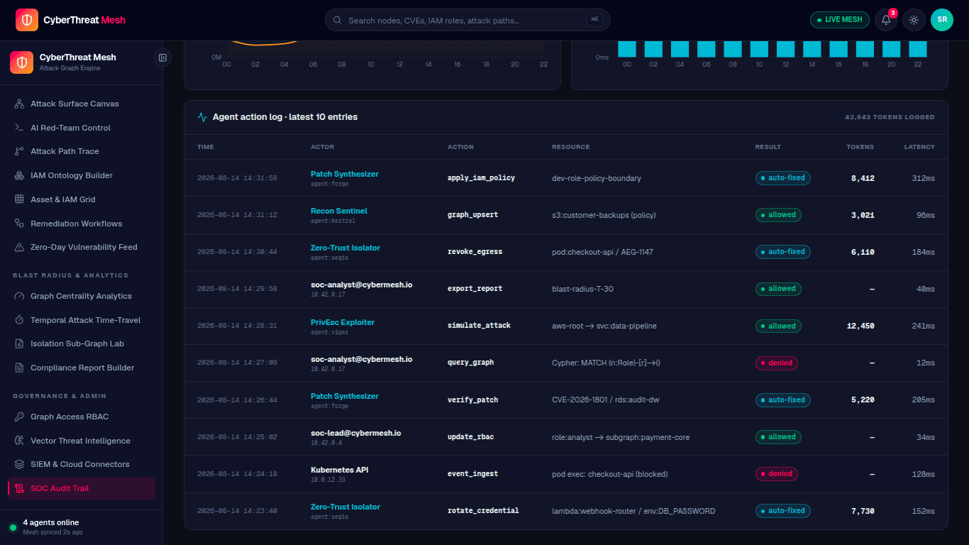Image resolution: width=969 pixels, height=545 pixels.
Task: Navigate to Compliance Report Builder
Action: click(81, 368)
